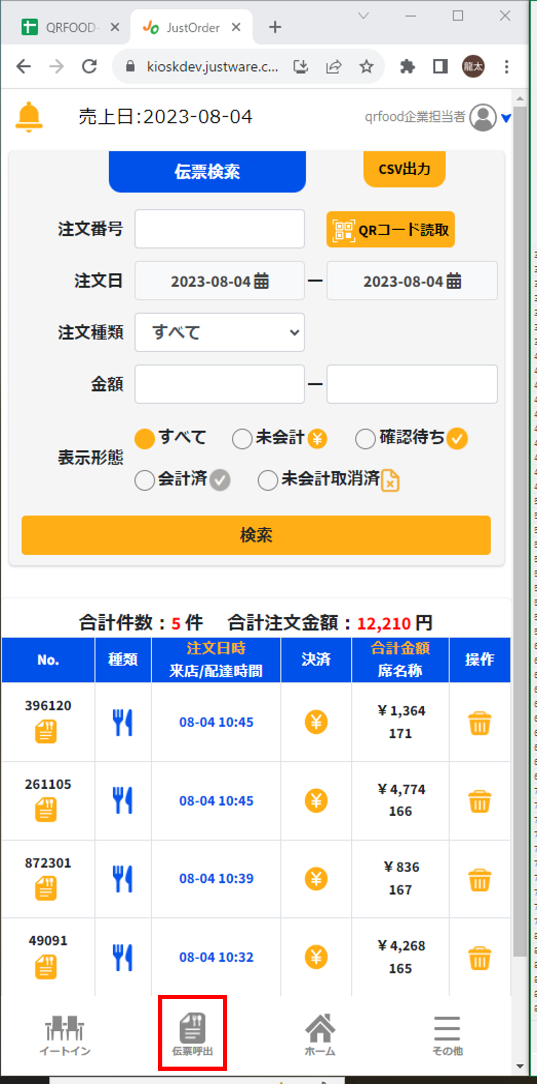Click trash icon for order 49091

click(x=479, y=958)
